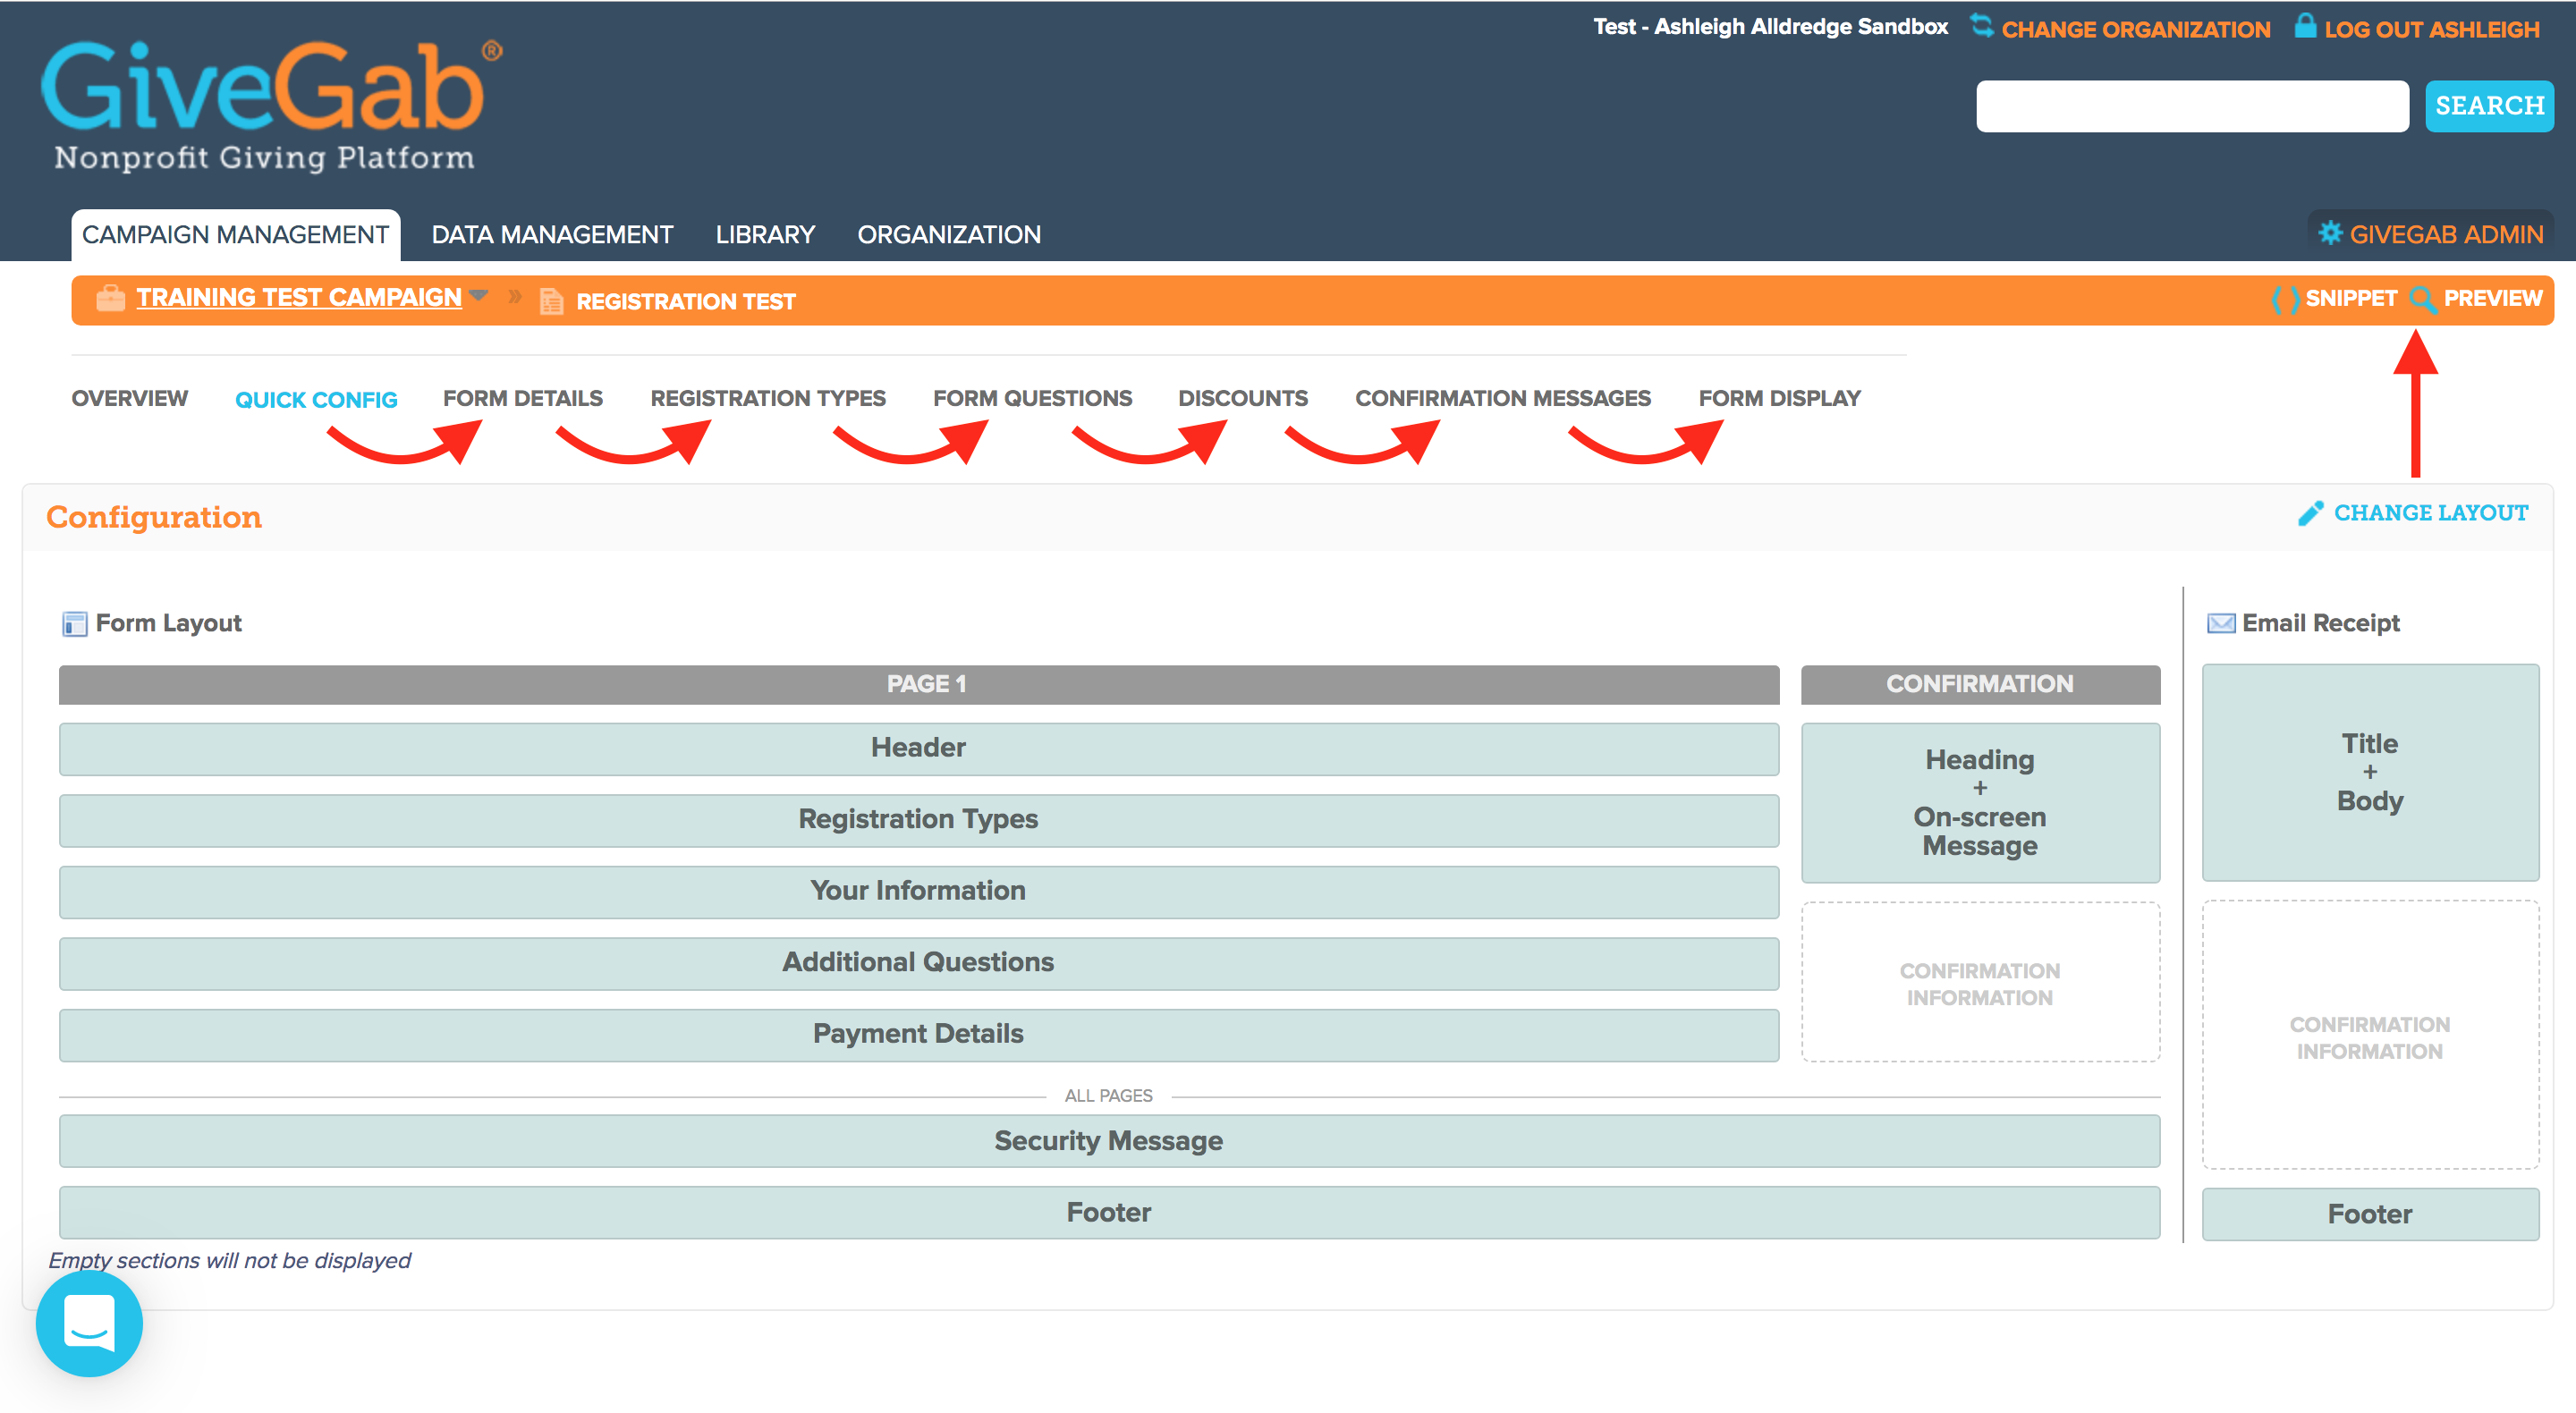Open the Campaign Management tab
This screenshot has width=2576, height=1413.
coord(235,235)
